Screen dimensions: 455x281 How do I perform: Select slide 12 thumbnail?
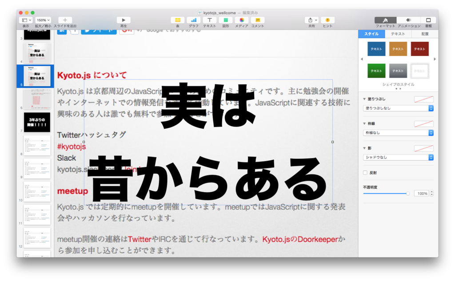pyautogui.click(x=37, y=238)
